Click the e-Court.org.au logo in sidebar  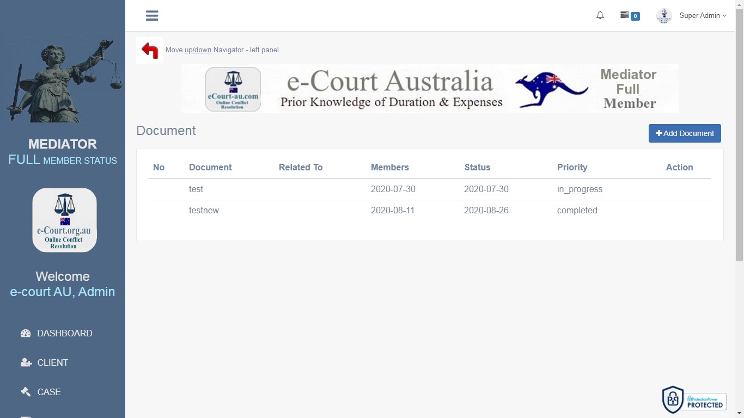point(64,220)
